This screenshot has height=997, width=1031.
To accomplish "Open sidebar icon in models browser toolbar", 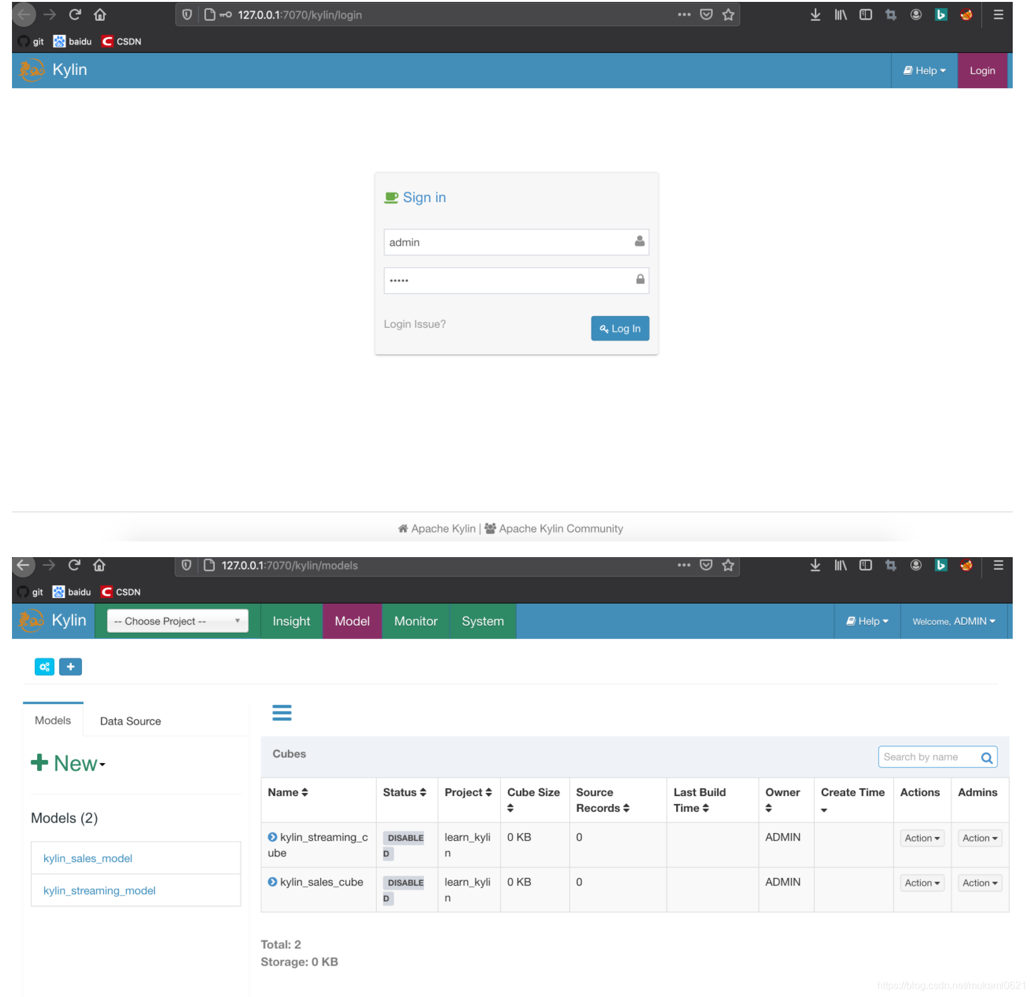I will (866, 565).
